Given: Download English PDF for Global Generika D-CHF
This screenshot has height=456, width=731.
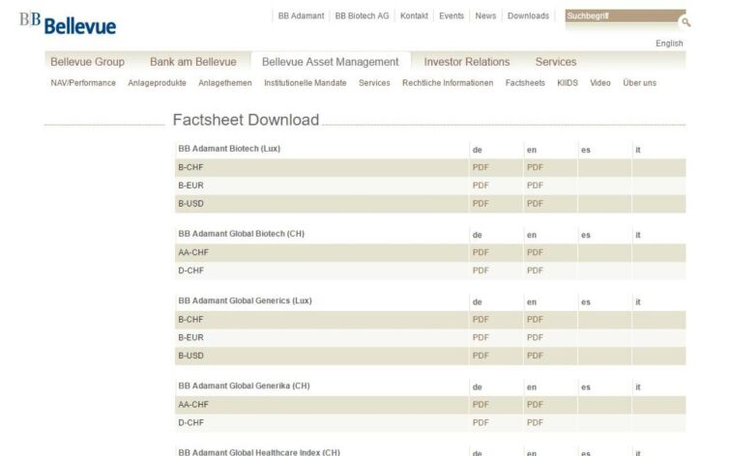Looking at the screenshot, I should [535, 423].
